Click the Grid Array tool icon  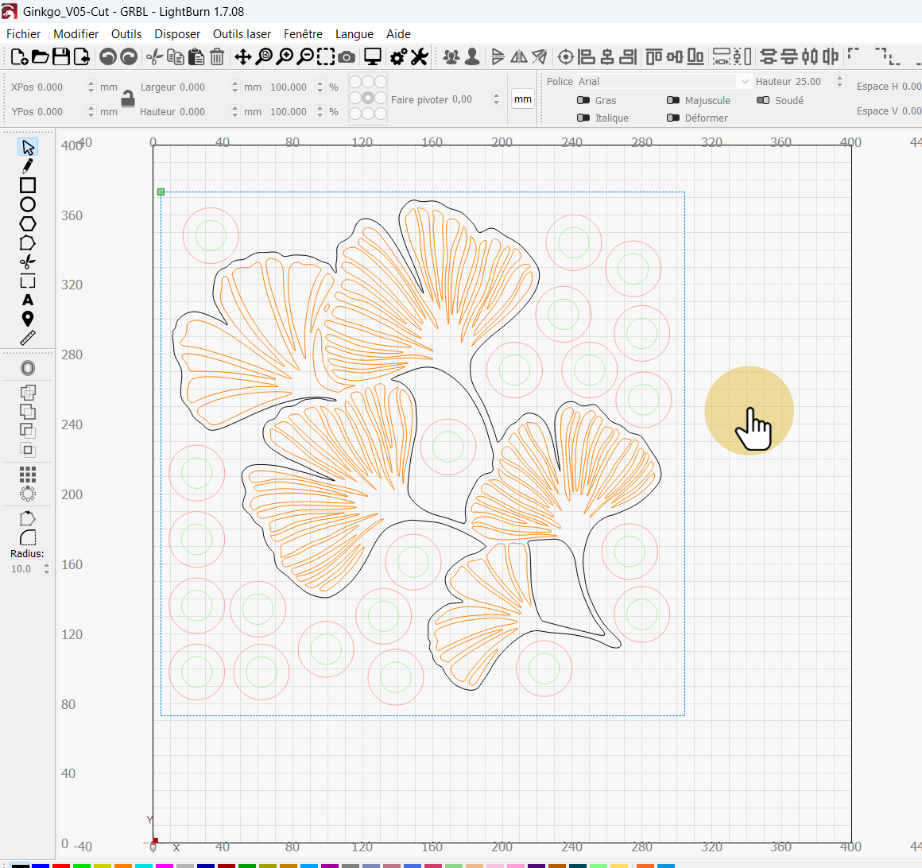coord(28,475)
